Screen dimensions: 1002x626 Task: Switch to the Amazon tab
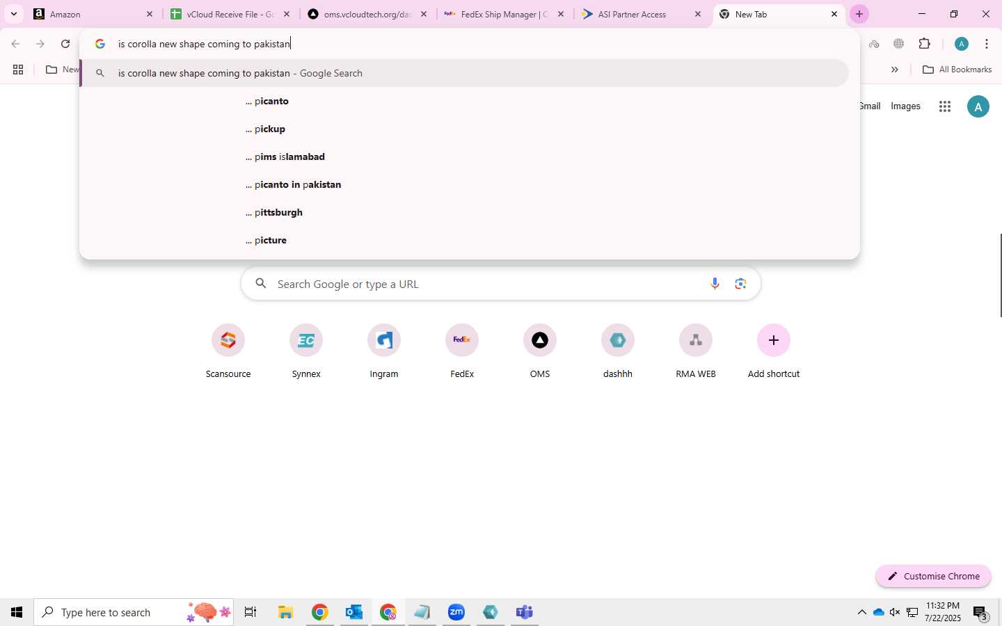click(x=93, y=14)
